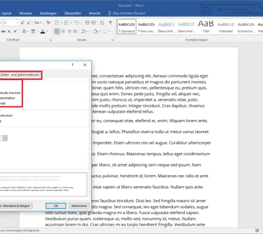263x234 pixels.
Task: Expand the borders dropdown arrow
Action: click(x=109, y=31)
